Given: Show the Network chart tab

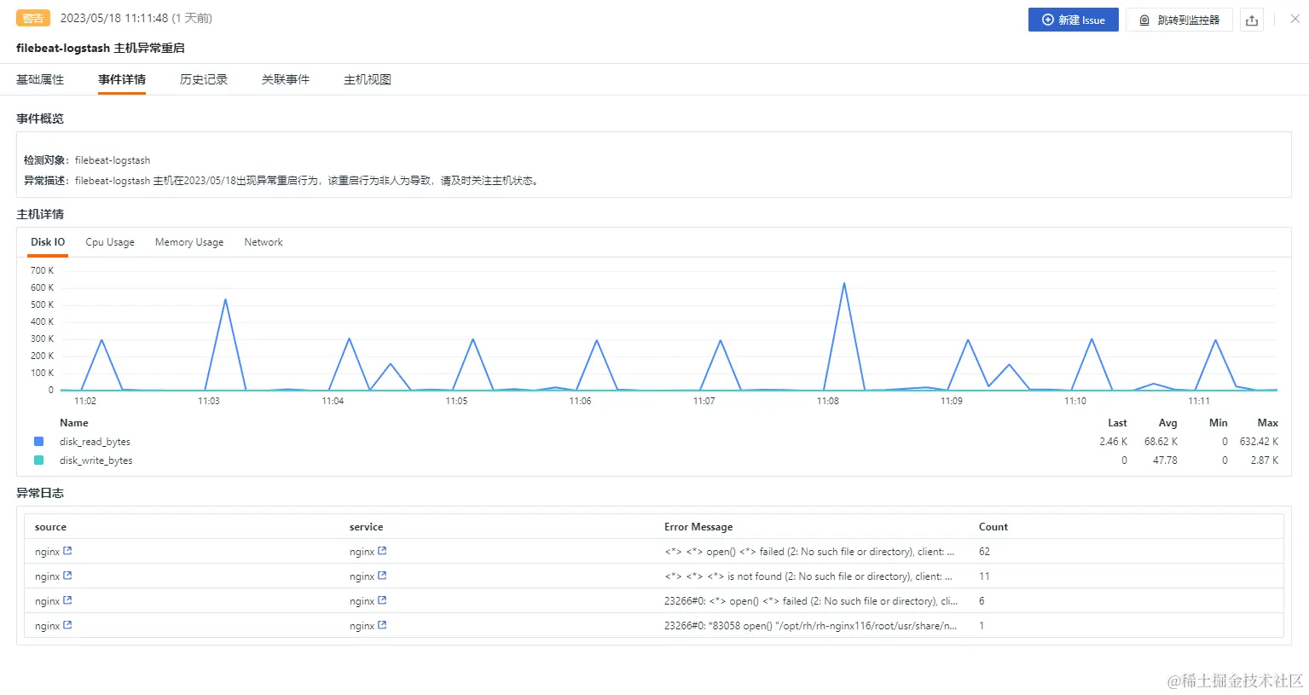Looking at the screenshot, I should coord(264,242).
